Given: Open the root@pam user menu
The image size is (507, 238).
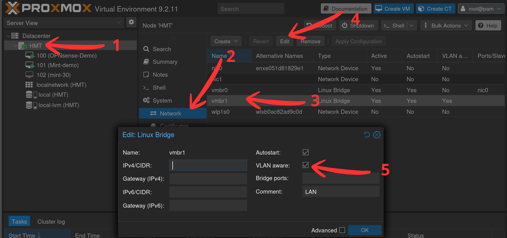Looking at the screenshot, I should [x=481, y=9].
